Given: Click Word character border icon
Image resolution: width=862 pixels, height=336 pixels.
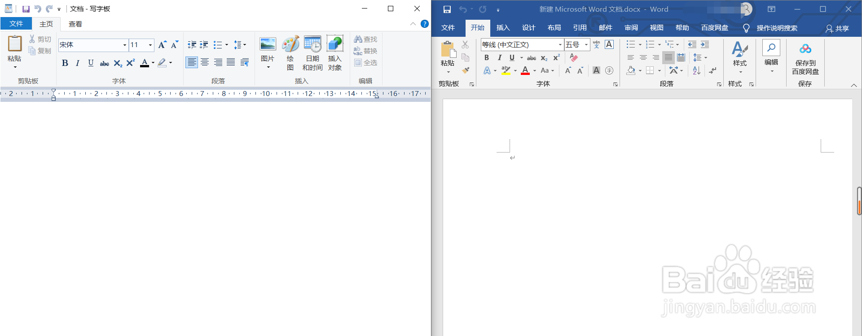Looking at the screenshot, I should 609,44.
